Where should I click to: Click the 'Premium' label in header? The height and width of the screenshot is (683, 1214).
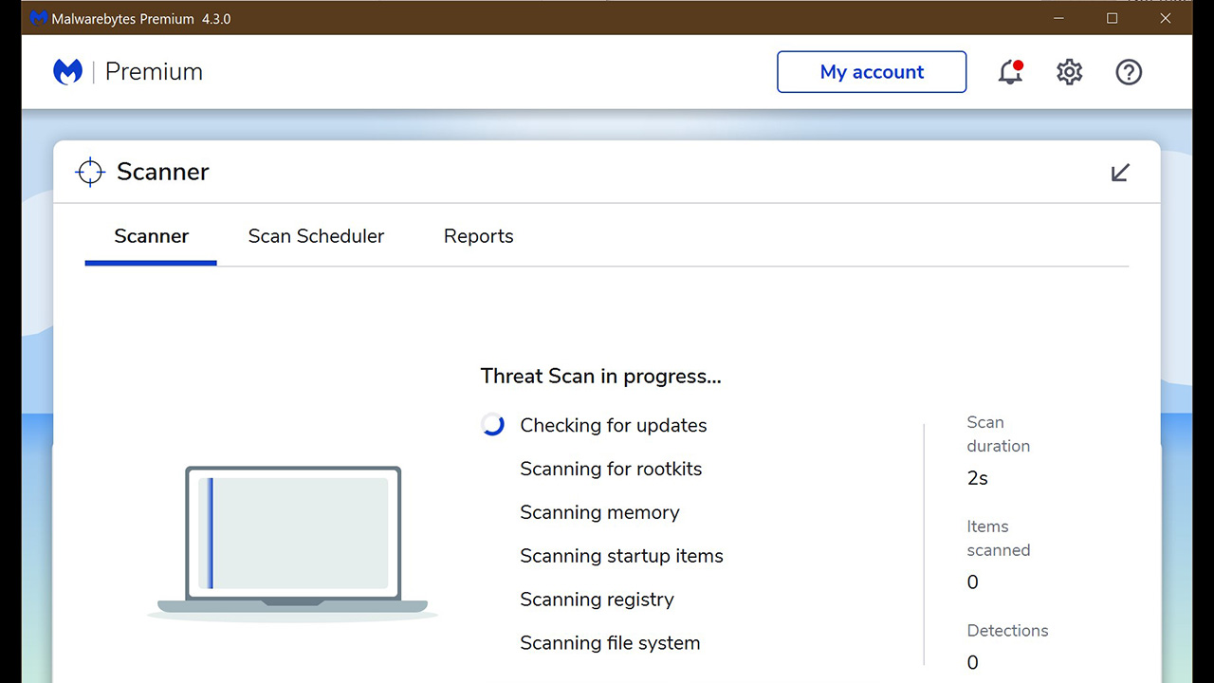tap(154, 72)
